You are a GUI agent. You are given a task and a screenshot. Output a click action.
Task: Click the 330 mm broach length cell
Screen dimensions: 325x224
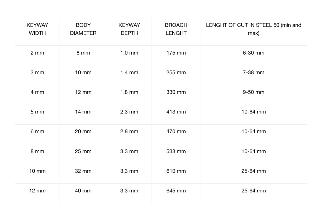pos(176,92)
